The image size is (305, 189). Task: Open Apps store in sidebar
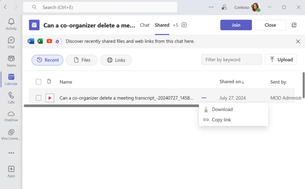[11, 171]
